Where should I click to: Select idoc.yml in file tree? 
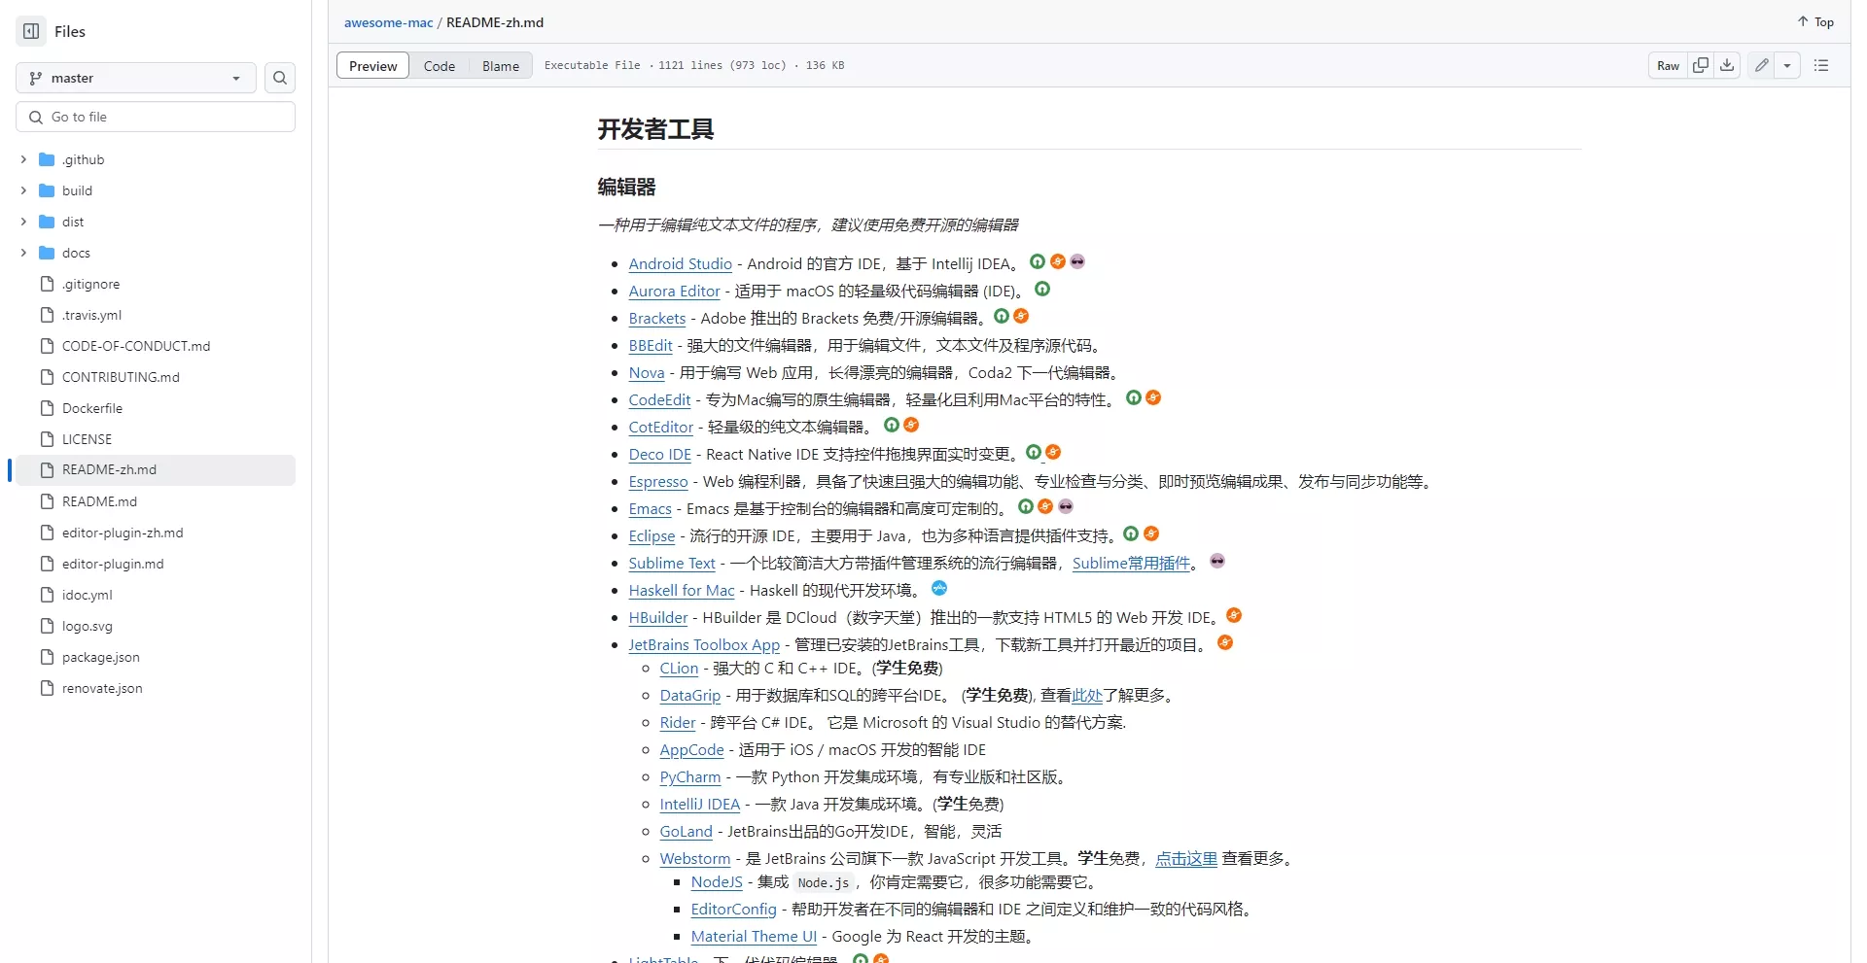[x=88, y=595]
